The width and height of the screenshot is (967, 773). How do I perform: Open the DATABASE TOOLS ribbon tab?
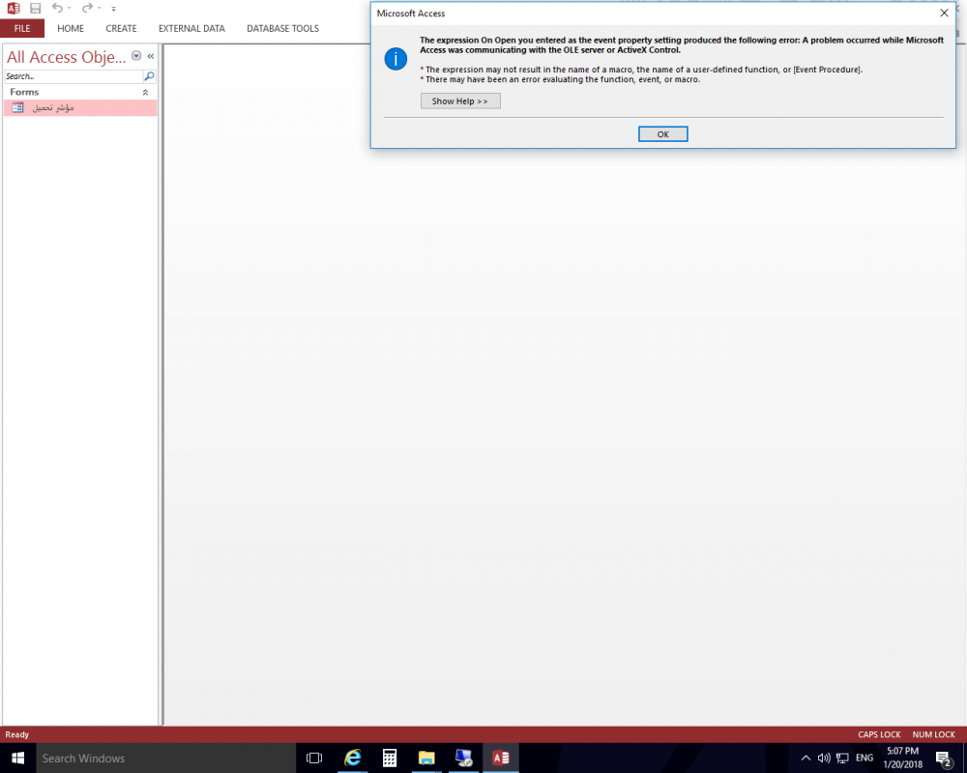click(282, 28)
